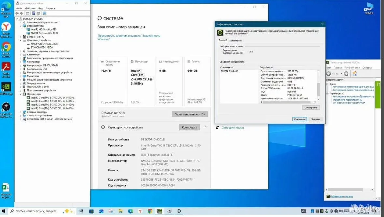The image size is (384, 217).
Task: Launch NVIDIA App desktop shortcut
Action: point(6,89)
